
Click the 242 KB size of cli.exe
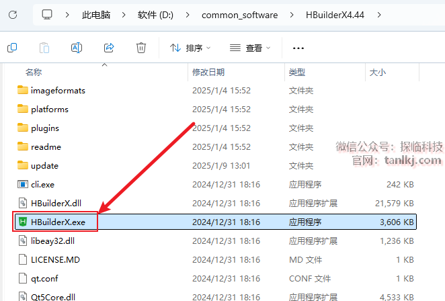[400, 185]
